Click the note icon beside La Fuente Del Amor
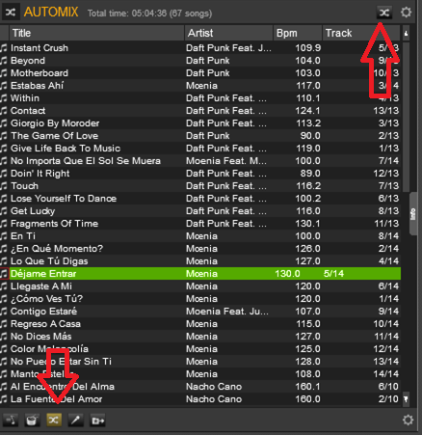The image size is (422, 436). pyautogui.click(x=4, y=399)
